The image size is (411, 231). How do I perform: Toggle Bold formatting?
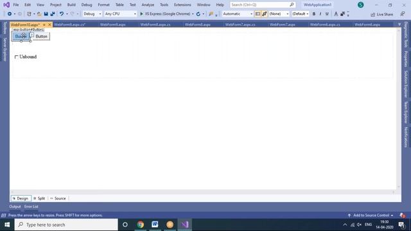point(314,14)
